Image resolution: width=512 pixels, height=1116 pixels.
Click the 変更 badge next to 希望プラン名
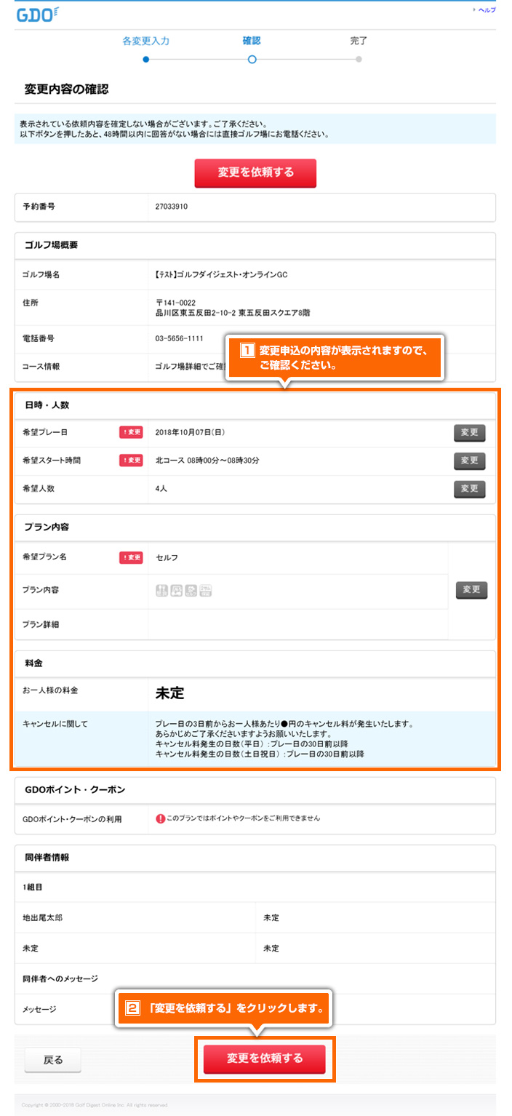pyautogui.click(x=132, y=557)
